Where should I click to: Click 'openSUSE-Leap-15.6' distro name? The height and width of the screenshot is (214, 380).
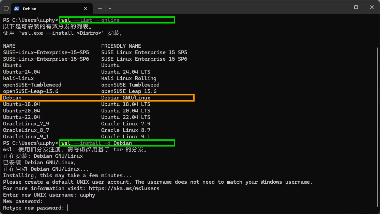[x=31, y=91]
